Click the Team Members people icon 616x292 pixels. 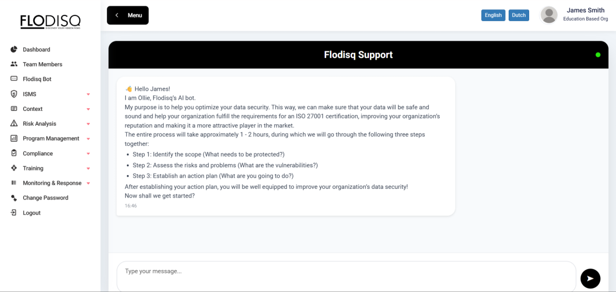click(x=14, y=64)
